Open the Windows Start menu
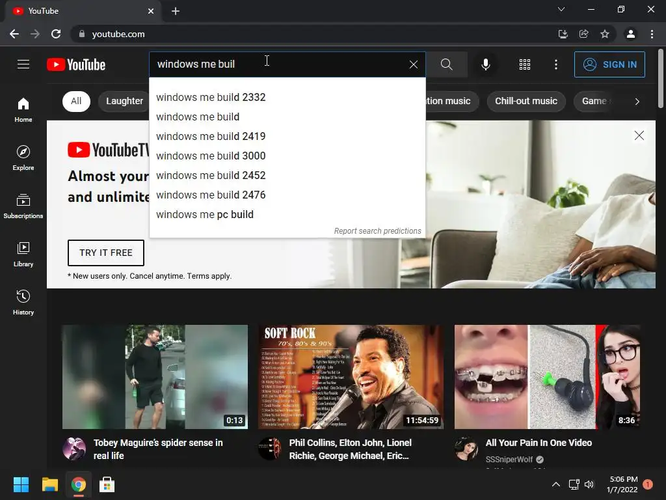The image size is (666, 500). (x=21, y=484)
